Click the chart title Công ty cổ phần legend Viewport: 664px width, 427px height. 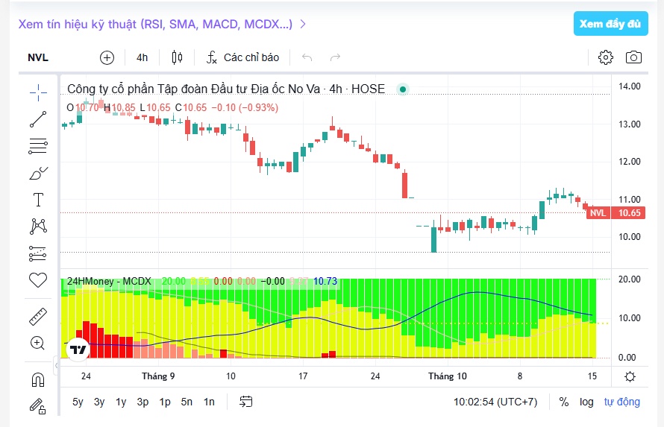(x=226, y=89)
